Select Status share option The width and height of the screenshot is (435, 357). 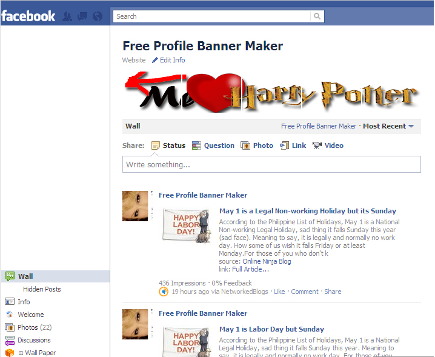[174, 145]
